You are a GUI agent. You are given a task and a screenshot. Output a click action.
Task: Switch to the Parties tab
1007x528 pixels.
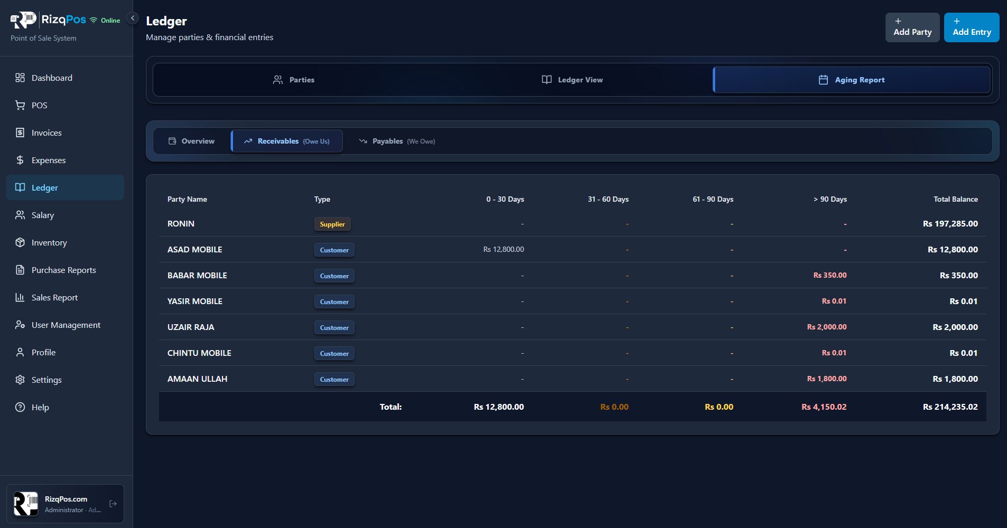pos(293,80)
